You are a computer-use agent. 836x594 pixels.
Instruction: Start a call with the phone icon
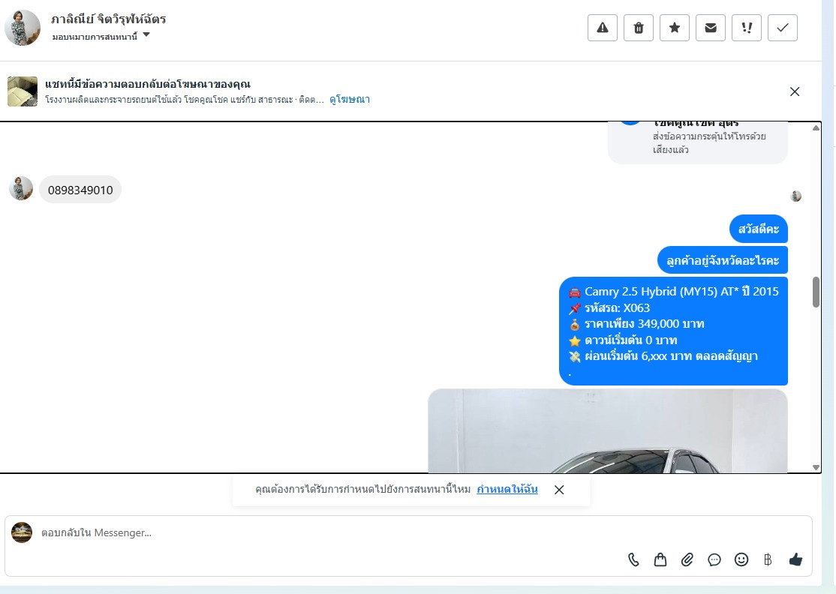point(633,559)
